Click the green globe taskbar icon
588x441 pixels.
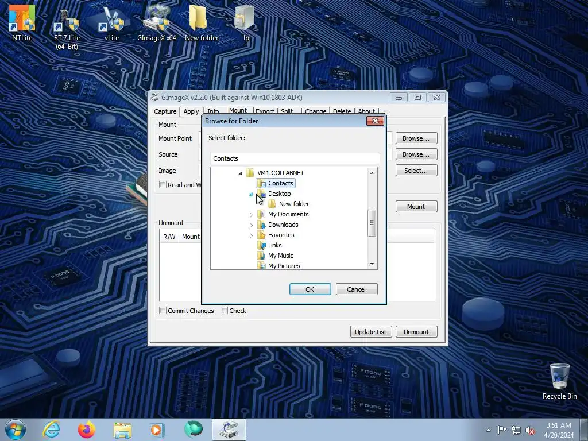(x=193, y=430)
